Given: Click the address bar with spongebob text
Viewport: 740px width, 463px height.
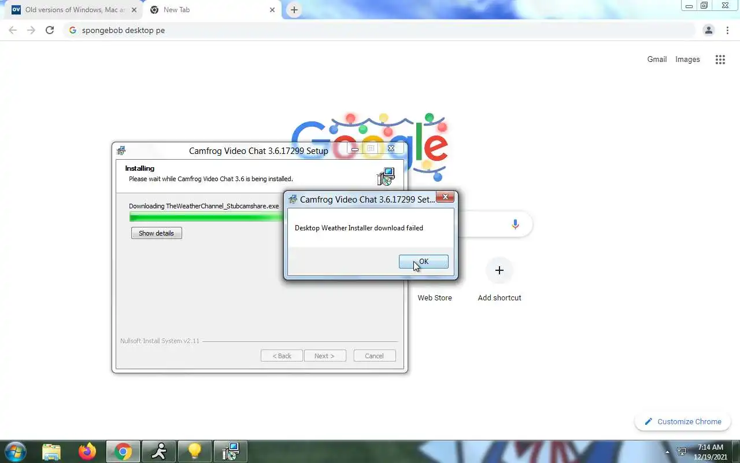Looking at the screenshot, I should (379, 30).
